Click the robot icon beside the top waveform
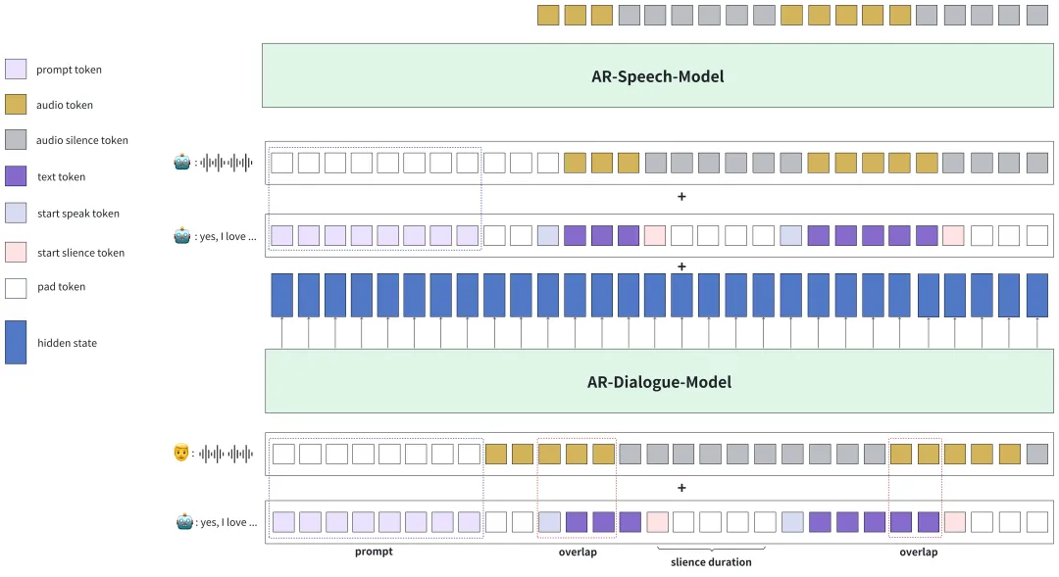This screenshot has height=577, width=1059. click(x=181, y=162)
